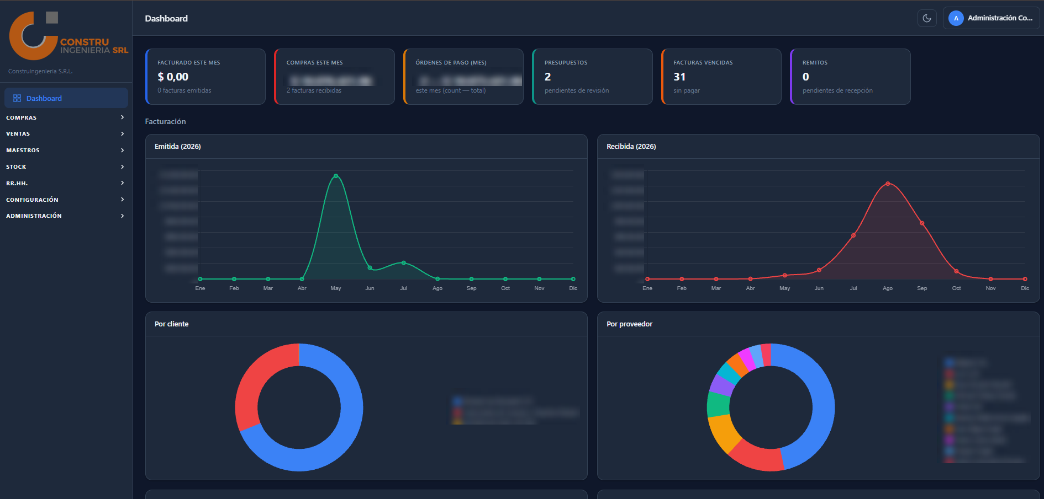Expand the STOCK section chevron

(122, 167)
